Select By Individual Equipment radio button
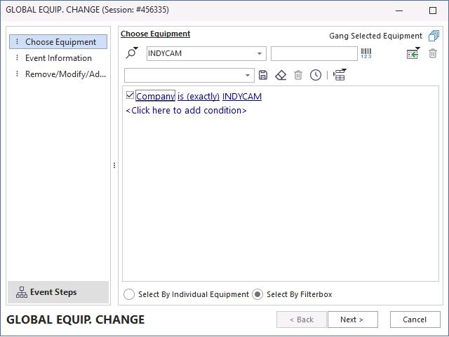Viewport: 449px width, 337px height. [129, 294]
